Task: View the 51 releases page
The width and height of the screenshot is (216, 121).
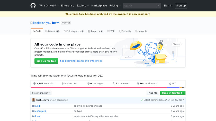Action: pyautogui.click(x=121, y=84)
